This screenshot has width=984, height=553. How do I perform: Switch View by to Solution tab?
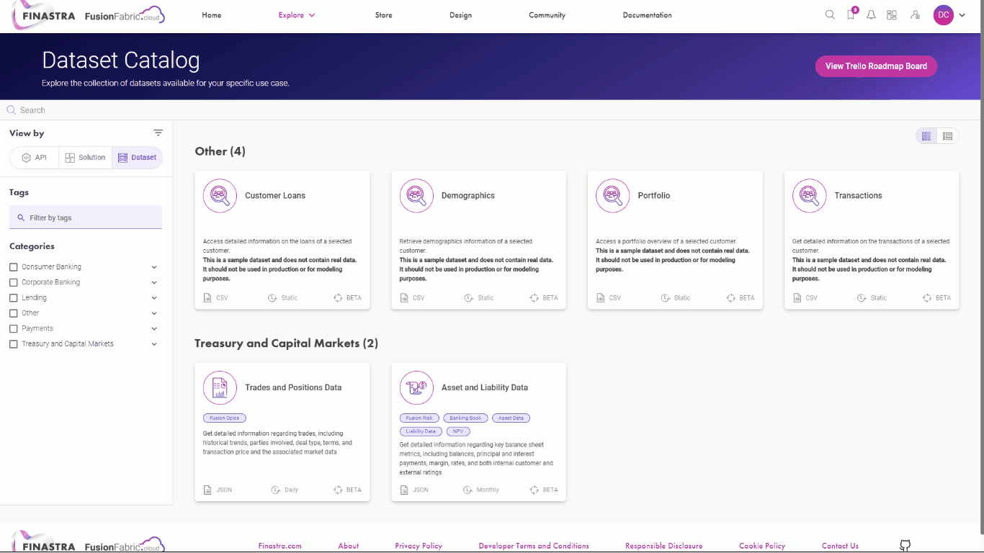click(86, 158)
